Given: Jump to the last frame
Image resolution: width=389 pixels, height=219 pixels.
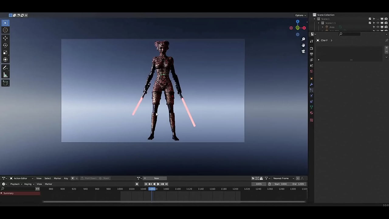Looking at the screenshot, I should (166, 184).
